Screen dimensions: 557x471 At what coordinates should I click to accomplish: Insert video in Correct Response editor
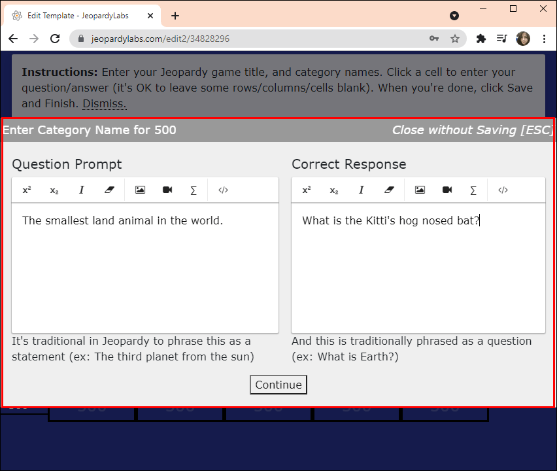tap(447, 190)
